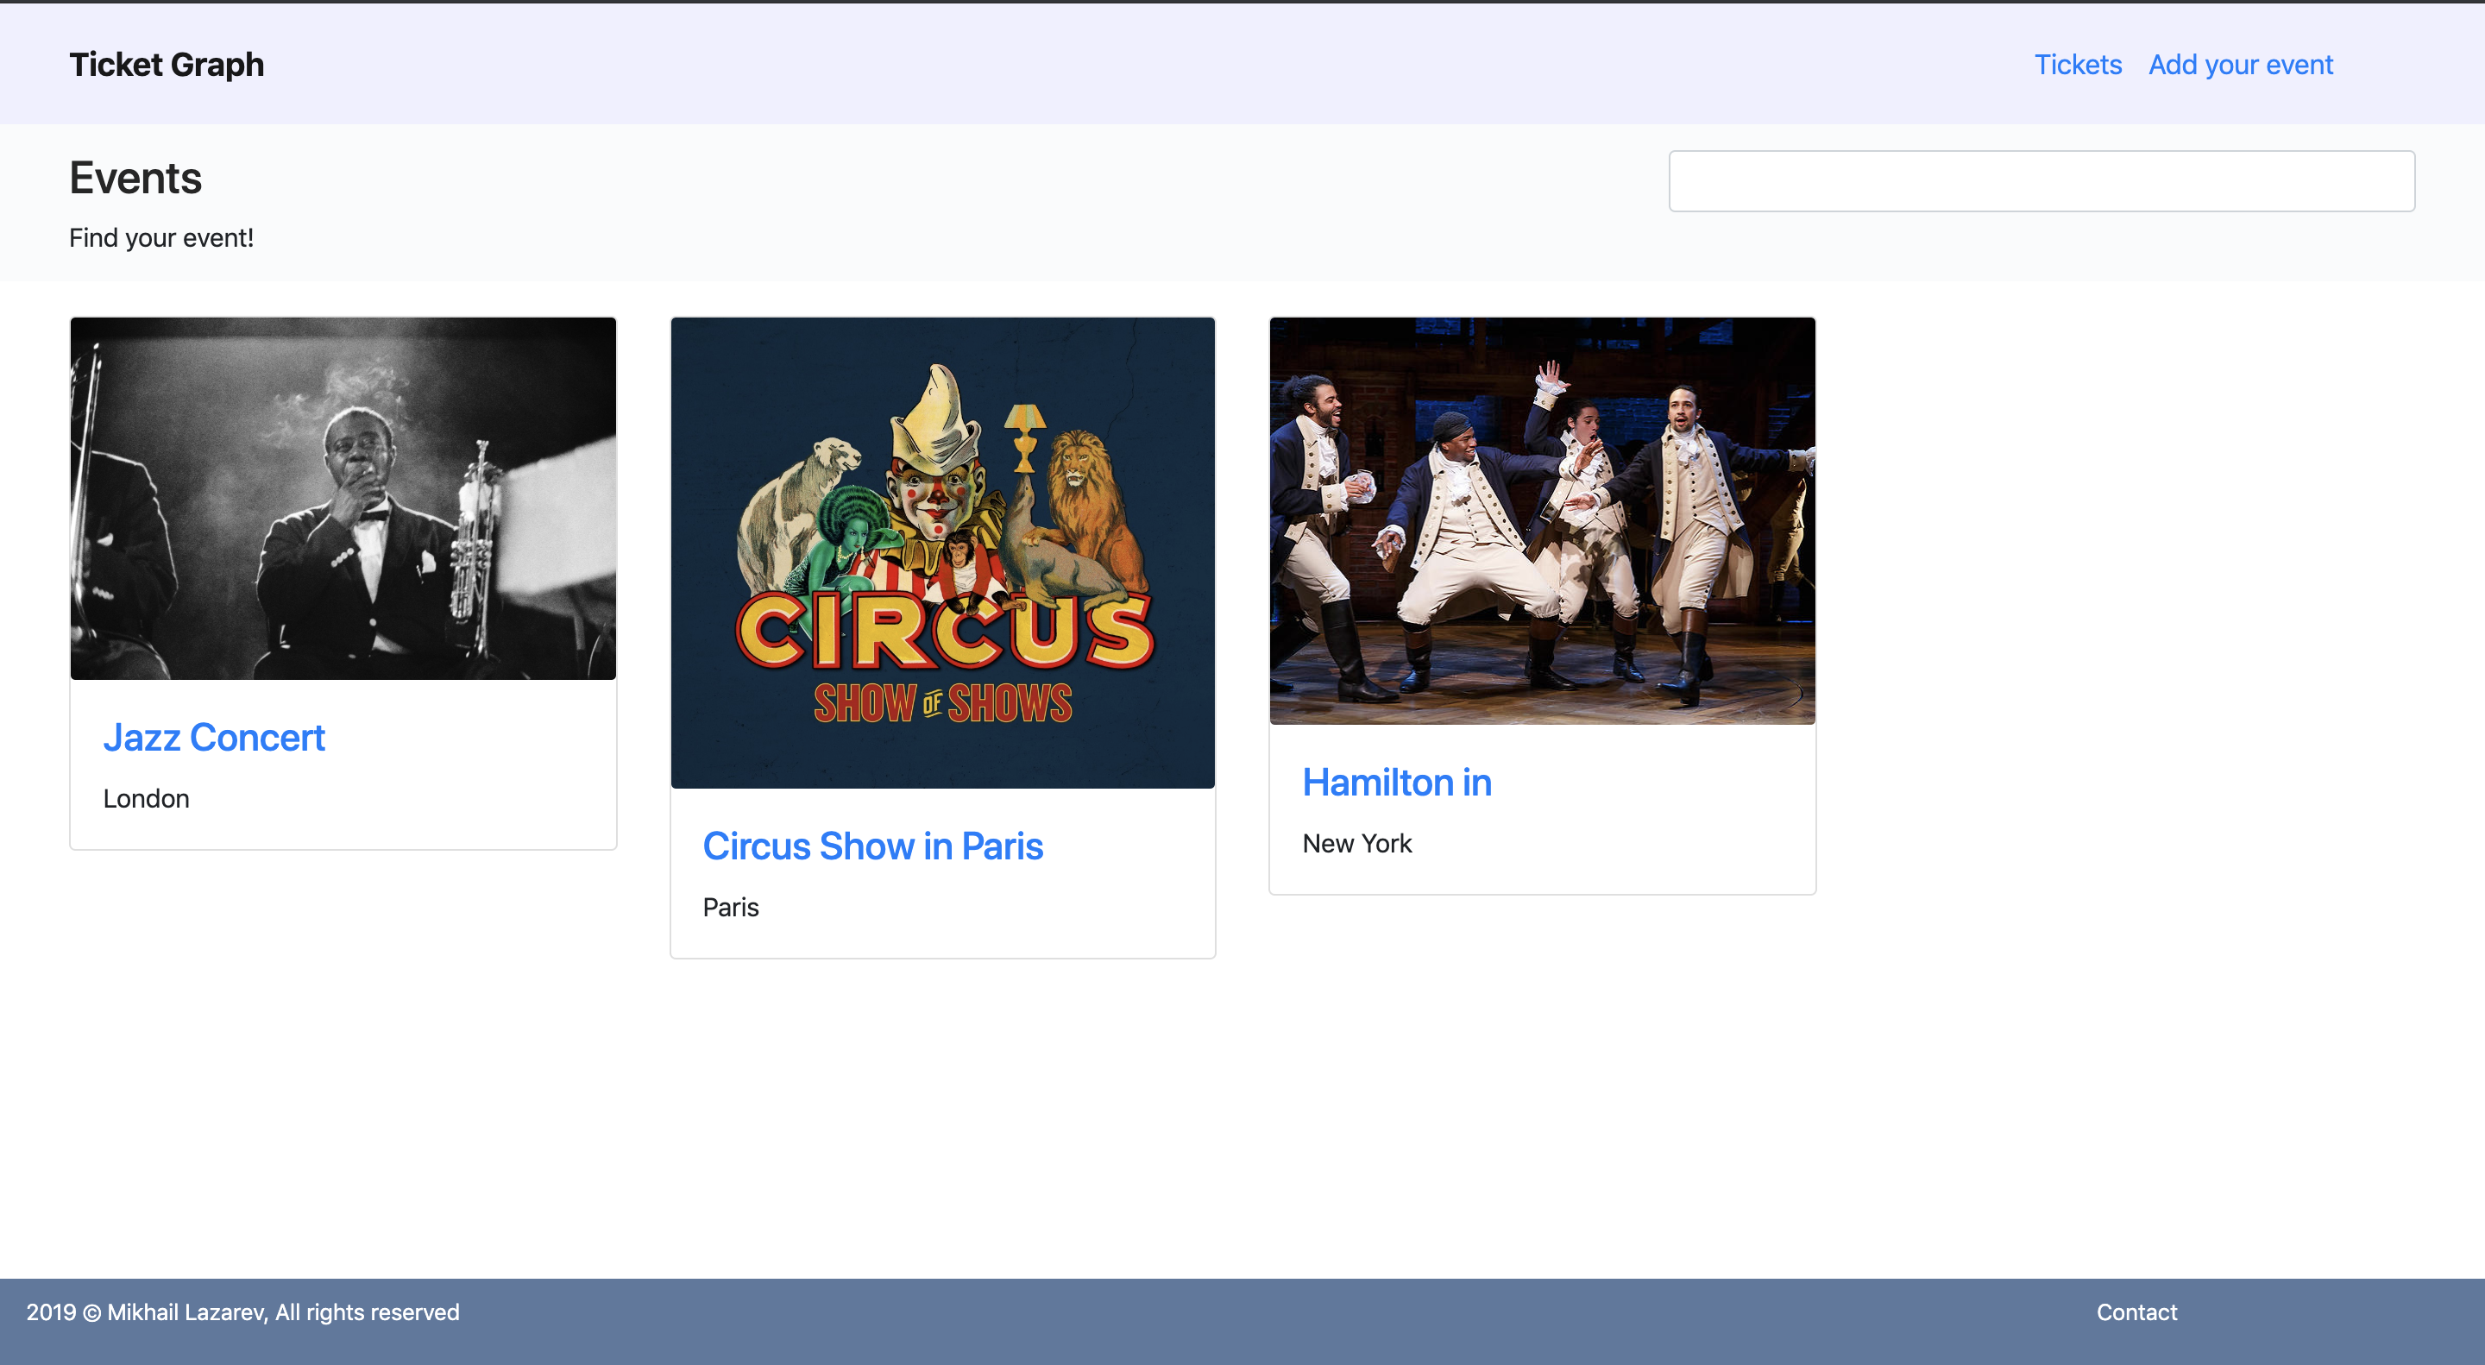Screen dimensions: 2485x1365
Task: Open the Hamilton in event title
Action: 1396,783
